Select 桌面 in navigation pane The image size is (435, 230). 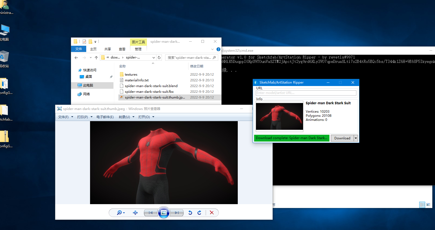(x=89, y=77)
